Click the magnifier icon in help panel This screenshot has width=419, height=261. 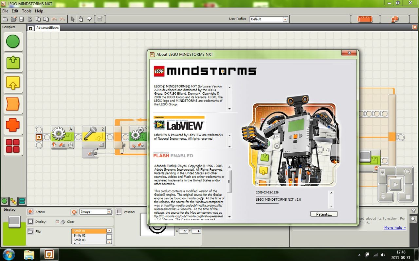(x=413, y=220)
